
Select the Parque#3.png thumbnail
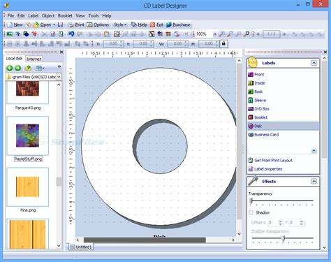tap(28, 92)
